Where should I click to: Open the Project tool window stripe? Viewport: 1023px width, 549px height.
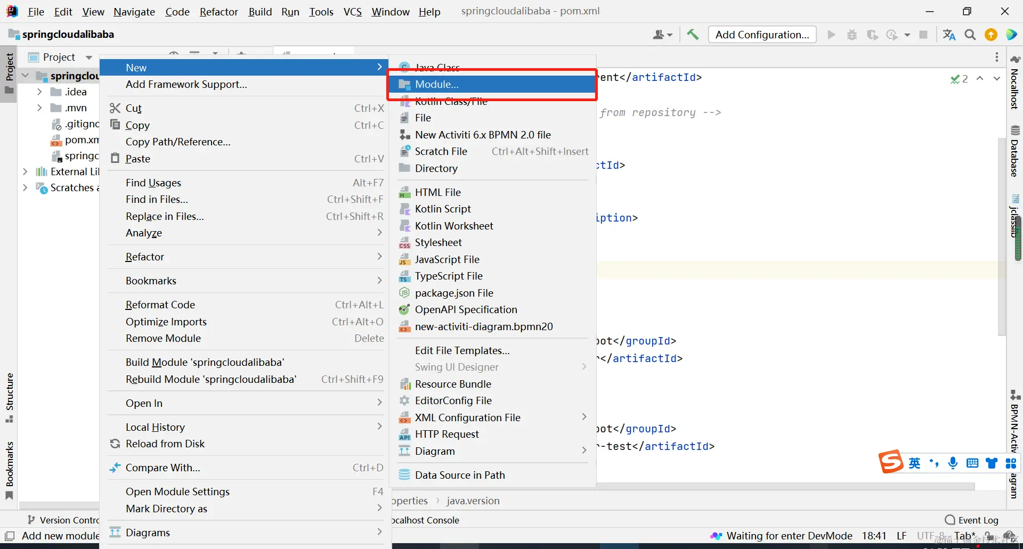tap(9, 73)
